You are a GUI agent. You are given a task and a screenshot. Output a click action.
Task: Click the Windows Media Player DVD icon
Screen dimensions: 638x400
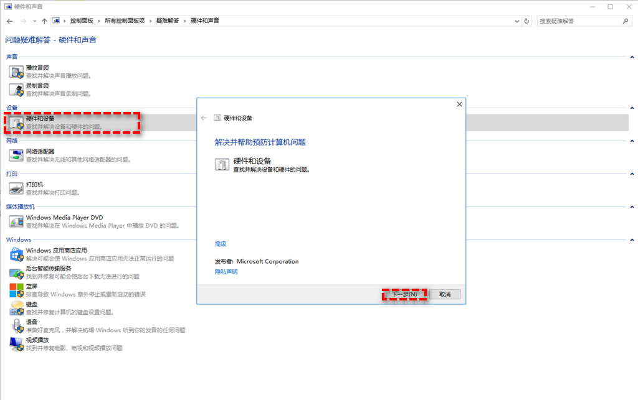(16, 221)
